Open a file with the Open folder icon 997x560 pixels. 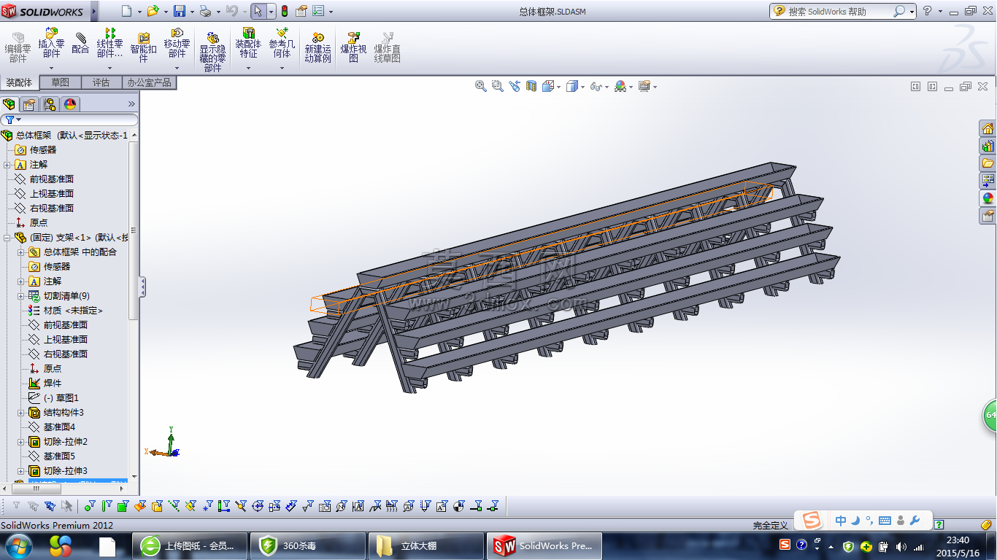(x=153, y=11)
